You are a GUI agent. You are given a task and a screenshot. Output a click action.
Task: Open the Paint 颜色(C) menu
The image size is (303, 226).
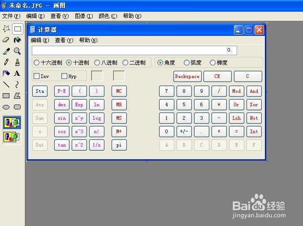click(x=108, y=16)
